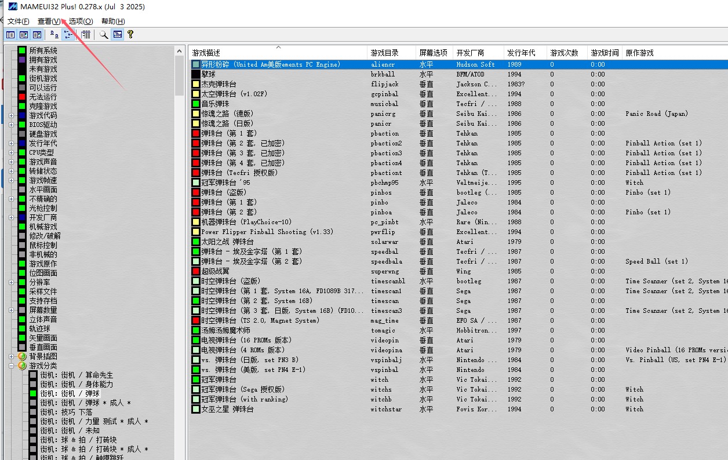
Task: Sort by 开发厂商 column header
Action: [x=478, y=53]
